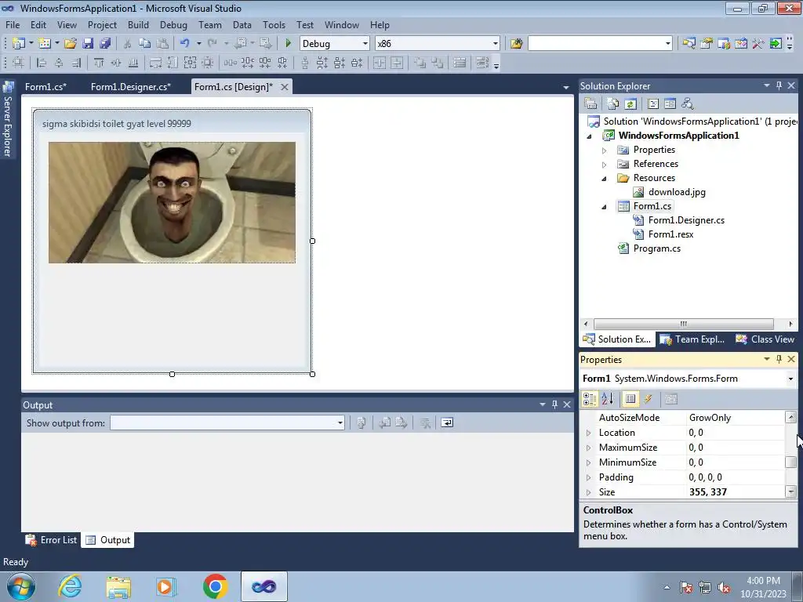803x602 pixels.
Task: Expand the Padding property row
Action: click(x=588, y=477)
